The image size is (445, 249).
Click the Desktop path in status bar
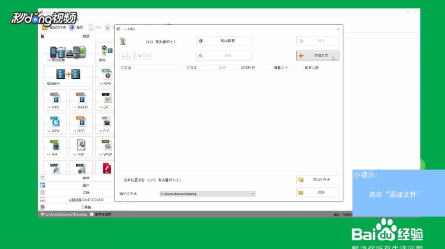coord(66,214)
